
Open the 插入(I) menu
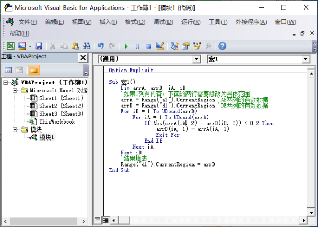[108, 22]
